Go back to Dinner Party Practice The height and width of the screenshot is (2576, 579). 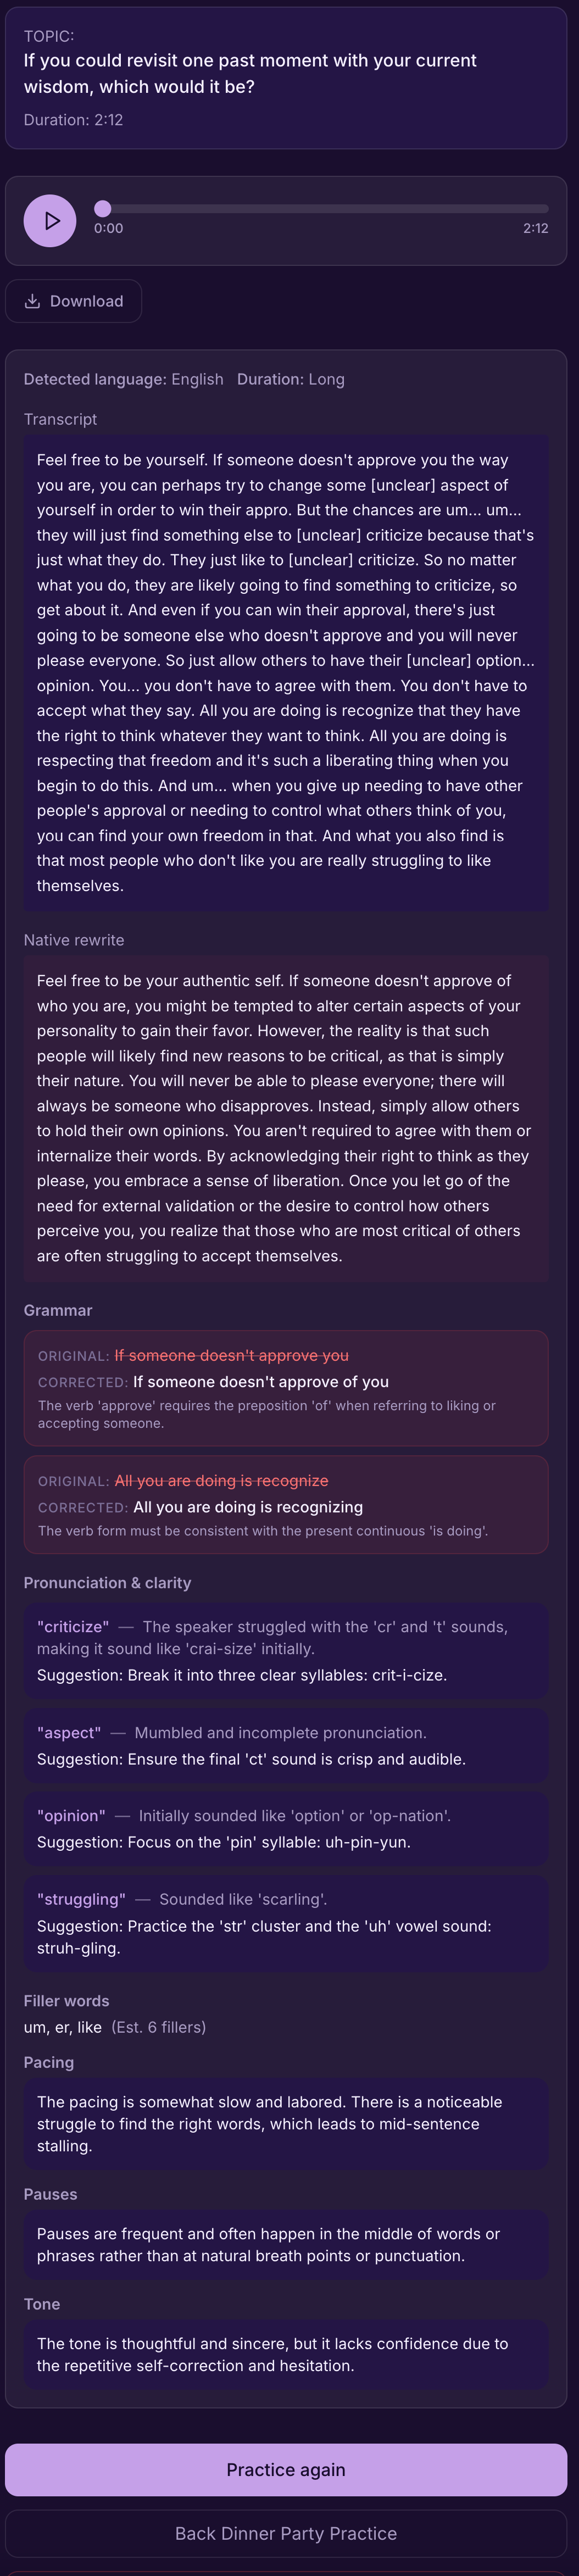tap(286, 2533)
